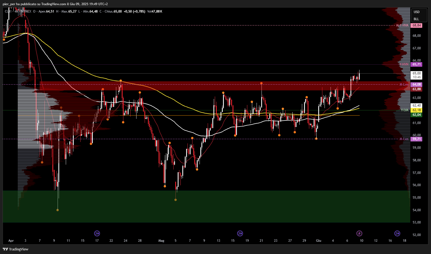This screenshot has height=254, width=431.
Task: Click the Y-LVA level label
Action: click(405, 110)
